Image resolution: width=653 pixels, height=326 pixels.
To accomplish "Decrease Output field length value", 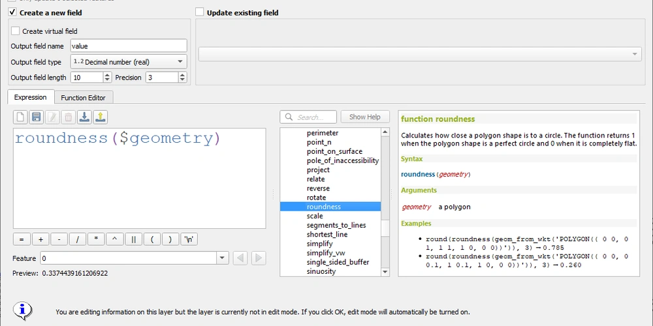I will click(107, 80).
